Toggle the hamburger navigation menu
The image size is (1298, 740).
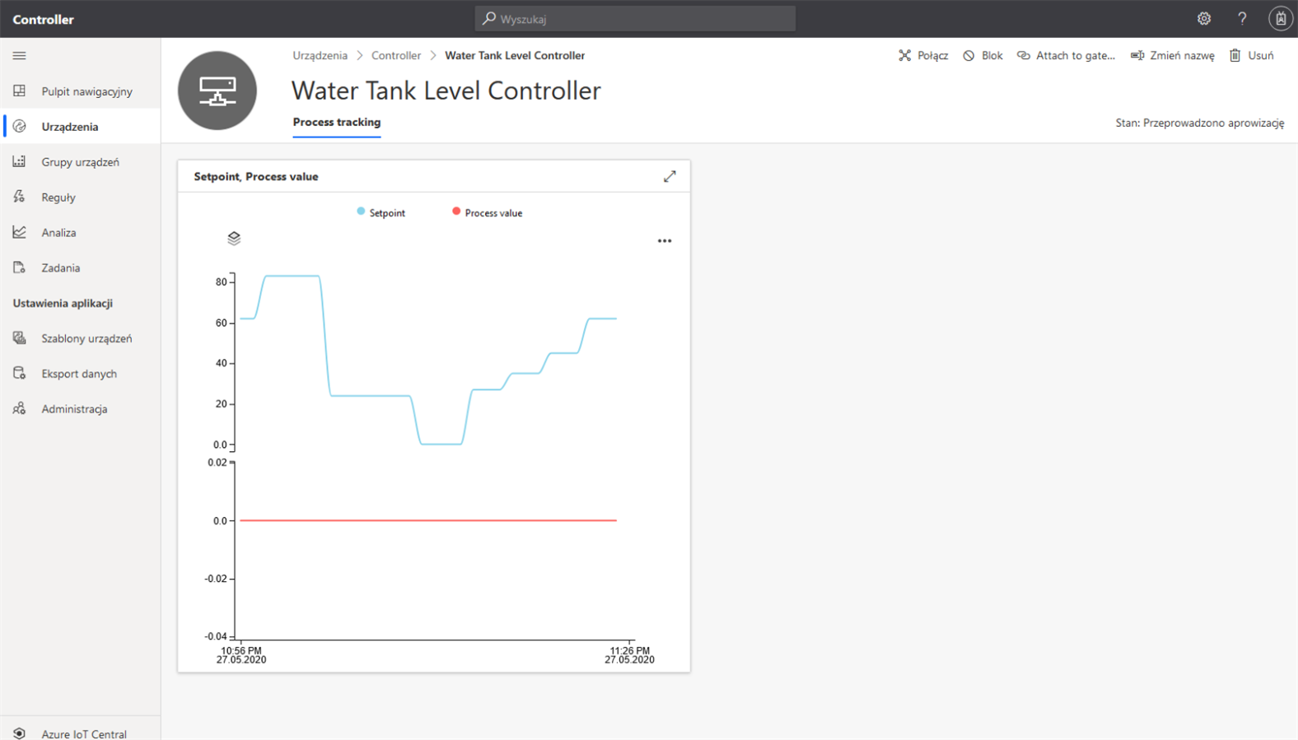(x=19, y=56)
